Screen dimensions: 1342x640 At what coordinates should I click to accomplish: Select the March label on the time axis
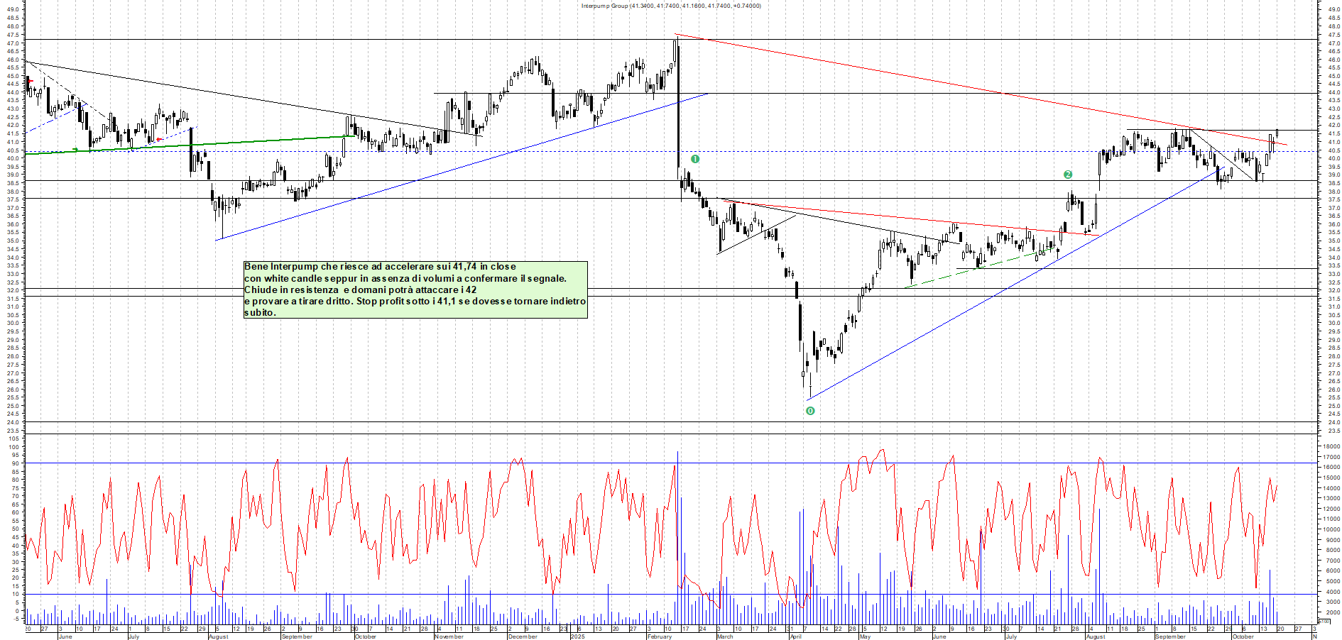(725, 636)
